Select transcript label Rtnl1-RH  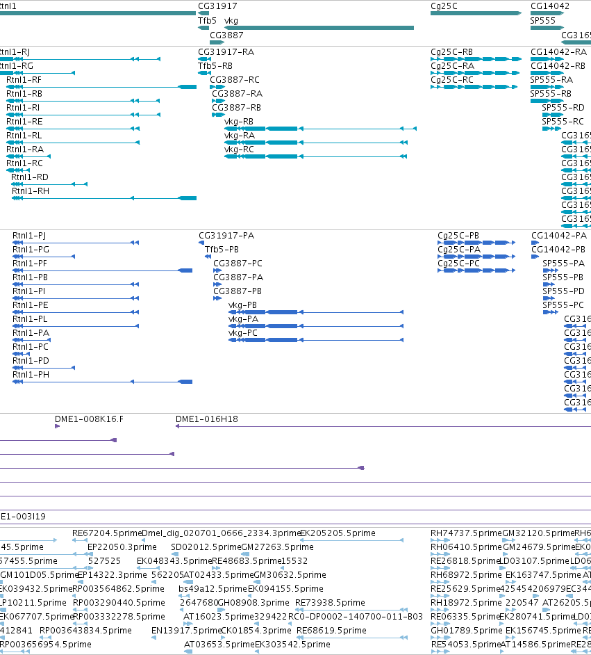coord(30,191)
